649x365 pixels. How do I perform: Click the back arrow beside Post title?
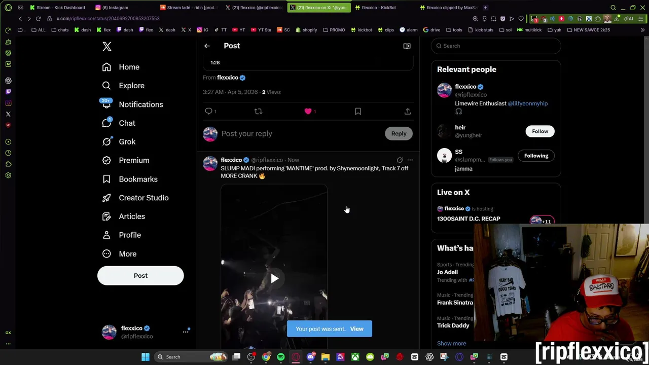tap(207, 46)
